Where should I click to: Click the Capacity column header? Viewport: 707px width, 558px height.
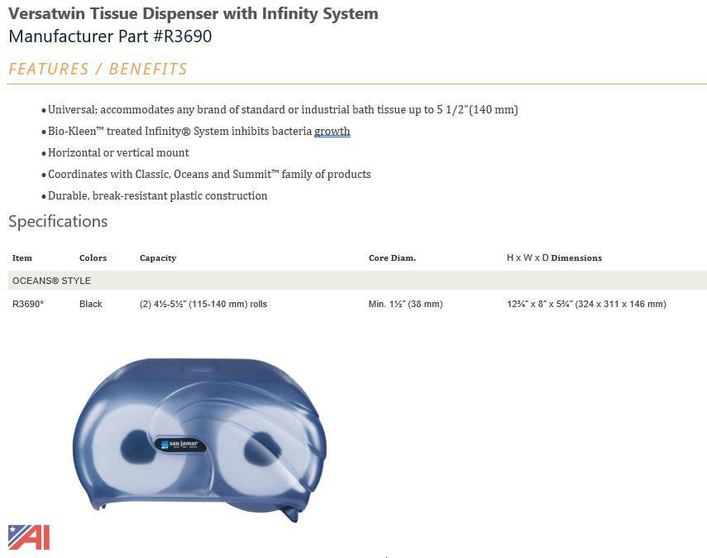pyautogui.click(x=158, y=257)
